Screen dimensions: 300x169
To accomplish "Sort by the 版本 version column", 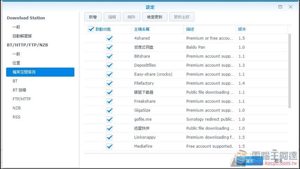I will (242, 29).
